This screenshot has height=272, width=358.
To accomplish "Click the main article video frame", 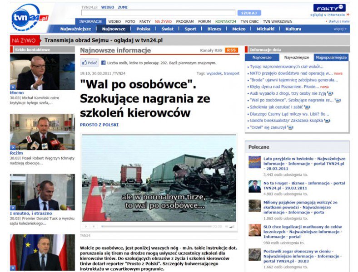I will tap(159, 178).
